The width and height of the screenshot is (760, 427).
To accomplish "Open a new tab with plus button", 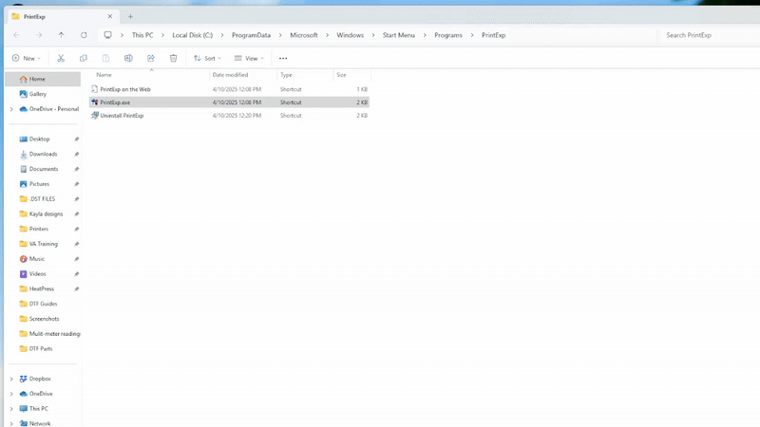I will [130, 16].
